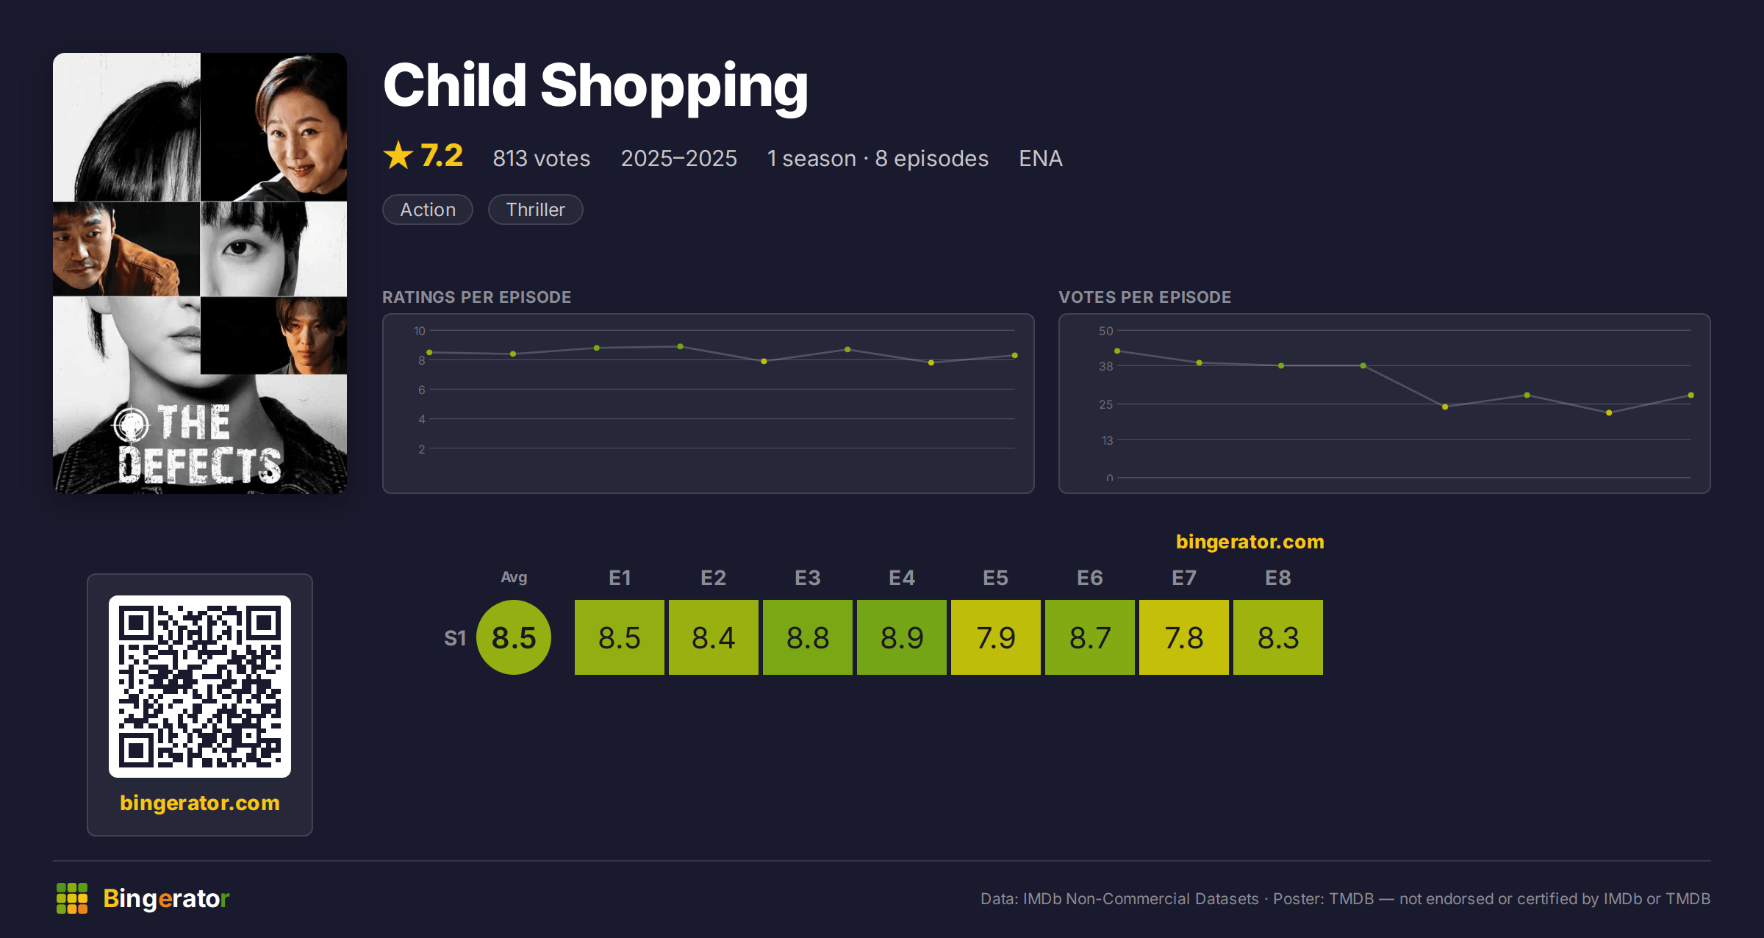Click episode E8 rating tile 8.3
Screen dimensions: 1764x938
1278,637
